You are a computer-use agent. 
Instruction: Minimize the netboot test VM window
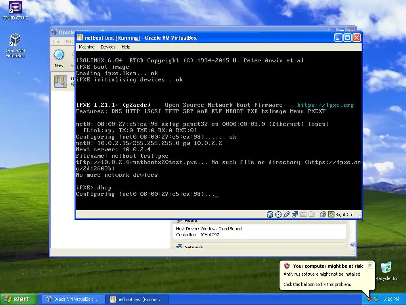point(338,38)
